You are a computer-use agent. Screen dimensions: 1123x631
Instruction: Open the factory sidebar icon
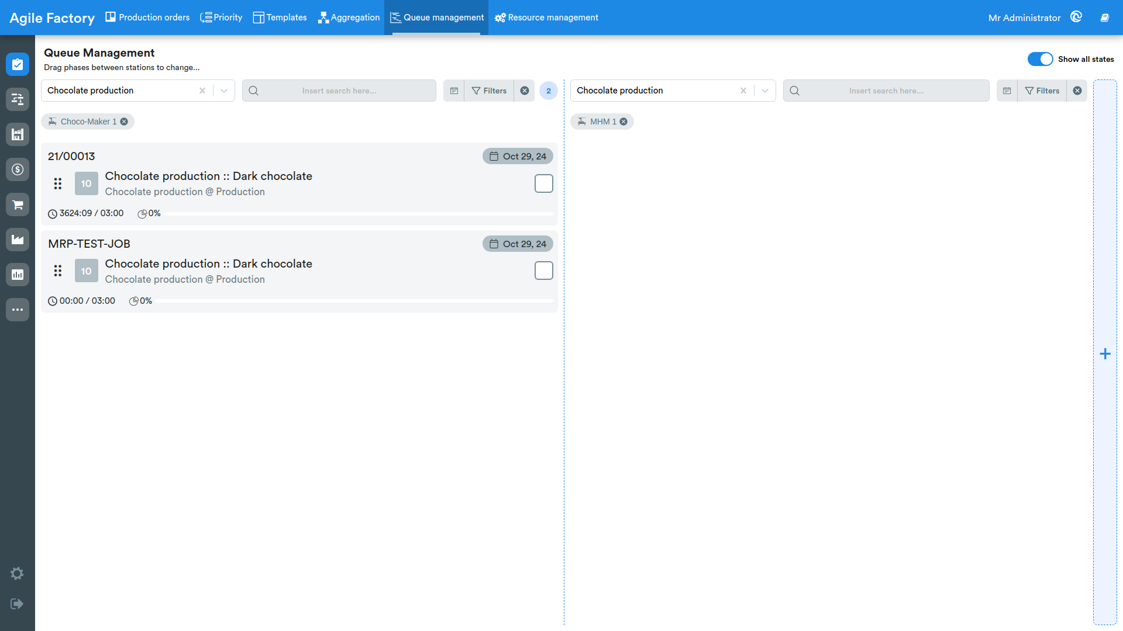[18, 240]
